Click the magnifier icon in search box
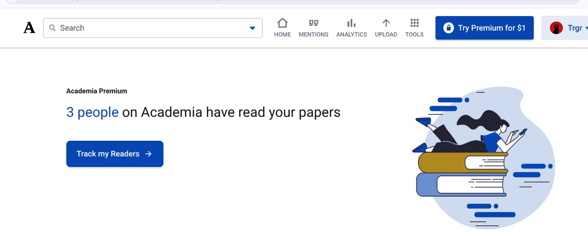This screenshot has height=236, width=588. pyautogui.click(x=52, y=28)
